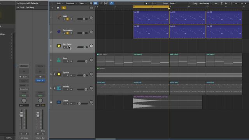Click the Infinity track icon
Viewport: 249px width, 140px height.
point(59,88)
